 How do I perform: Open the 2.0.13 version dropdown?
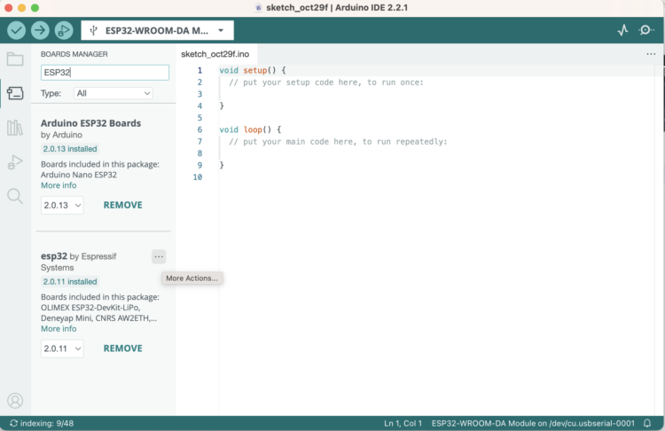pyautogui.click(x=62, y=205)
